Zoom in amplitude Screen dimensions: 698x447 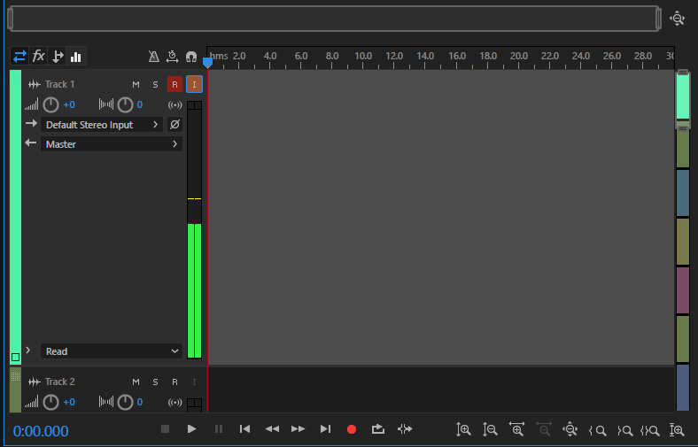[x=463, y=429]
